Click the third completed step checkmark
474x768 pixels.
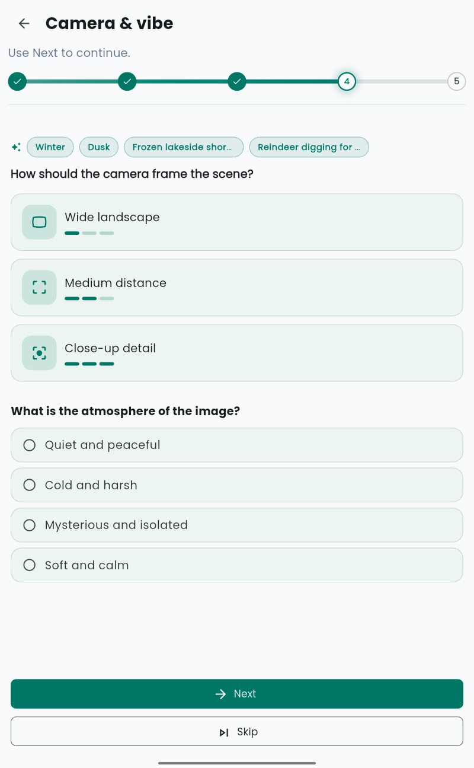(237, 81)
